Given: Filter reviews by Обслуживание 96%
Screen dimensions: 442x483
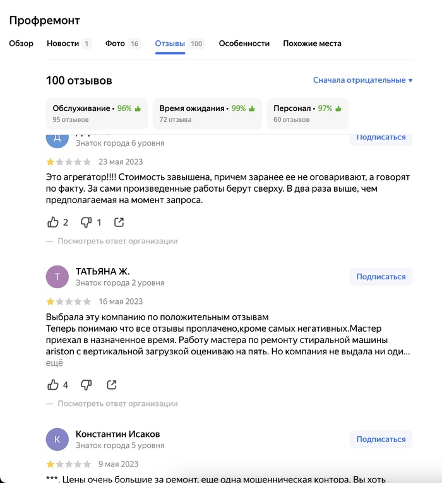Looking at the screenshot, I should [x=97, y=113].
